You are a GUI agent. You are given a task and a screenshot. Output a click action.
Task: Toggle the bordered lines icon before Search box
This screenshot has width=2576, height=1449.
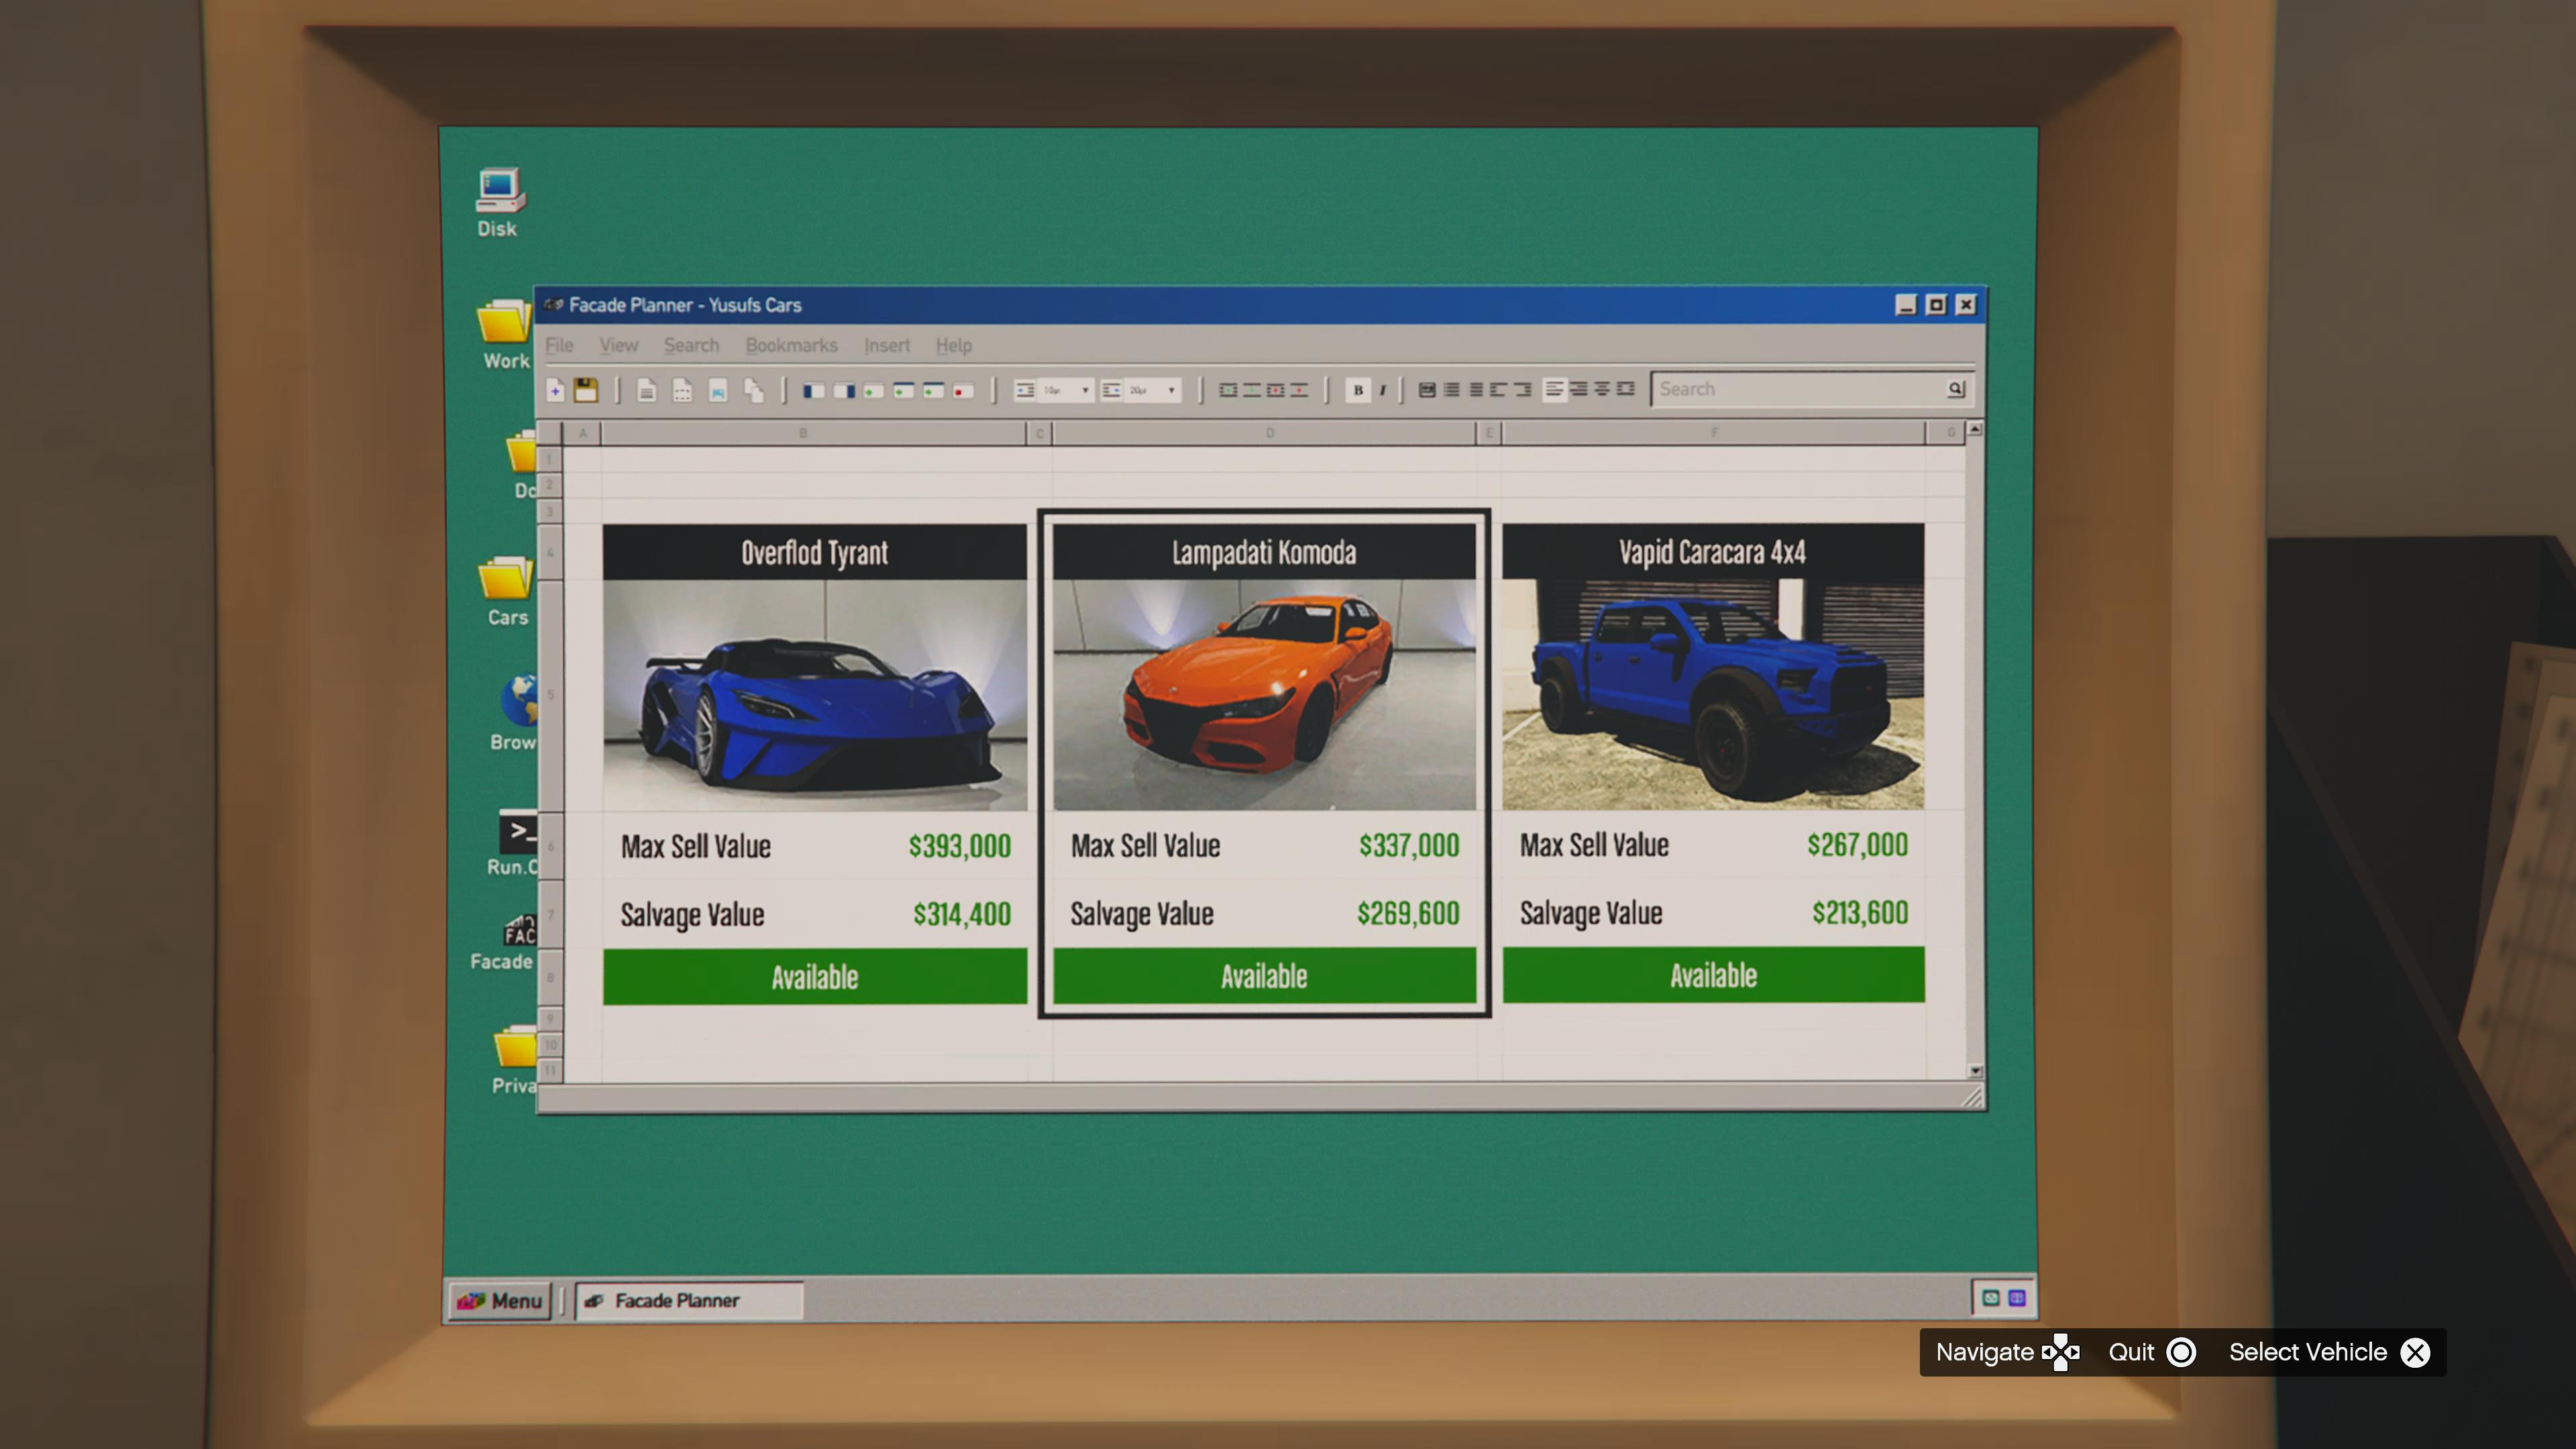(1626, 390)
